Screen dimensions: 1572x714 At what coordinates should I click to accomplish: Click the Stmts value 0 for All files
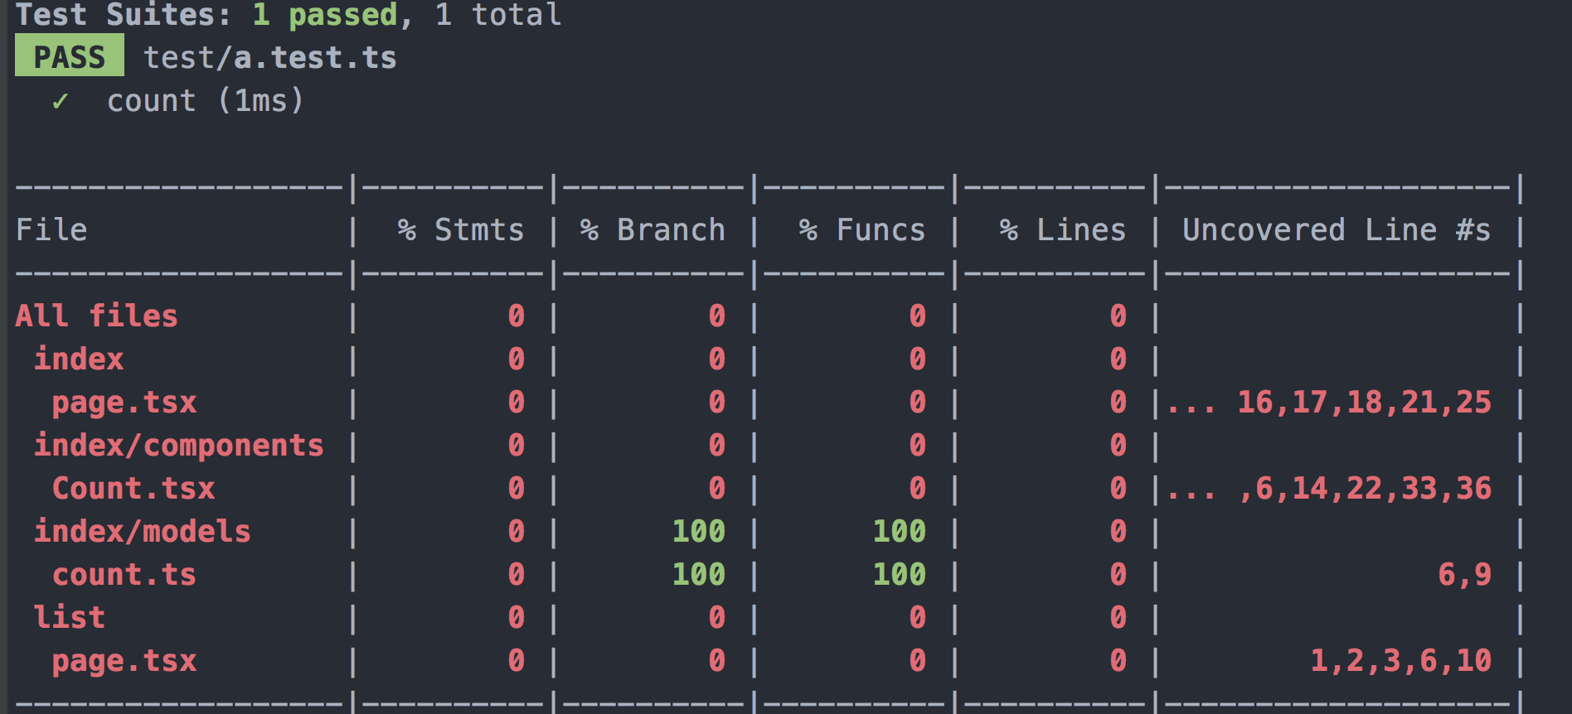pyautogui.click(x=517, y=316)
